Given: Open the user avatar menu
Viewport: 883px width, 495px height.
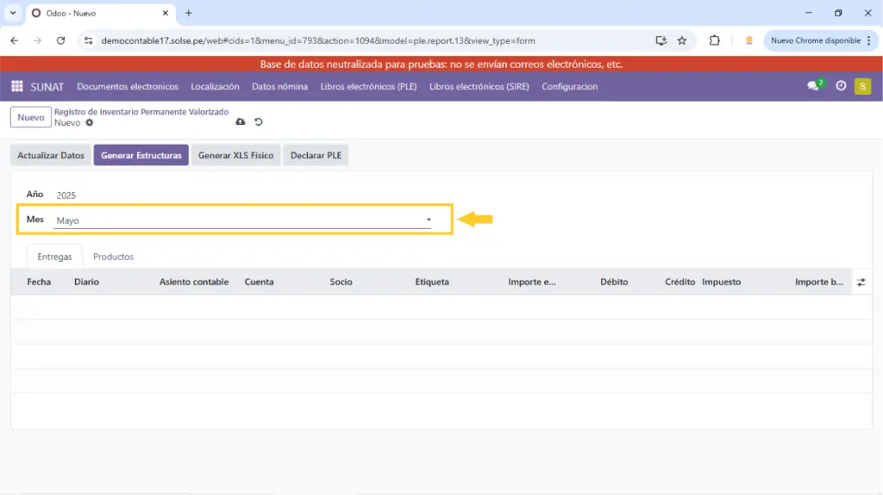Looking at the screenshot, I should pos(862,86).
